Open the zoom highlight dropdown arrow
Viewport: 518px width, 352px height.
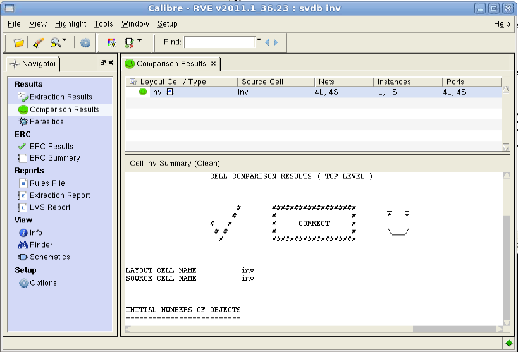[65, 41]
